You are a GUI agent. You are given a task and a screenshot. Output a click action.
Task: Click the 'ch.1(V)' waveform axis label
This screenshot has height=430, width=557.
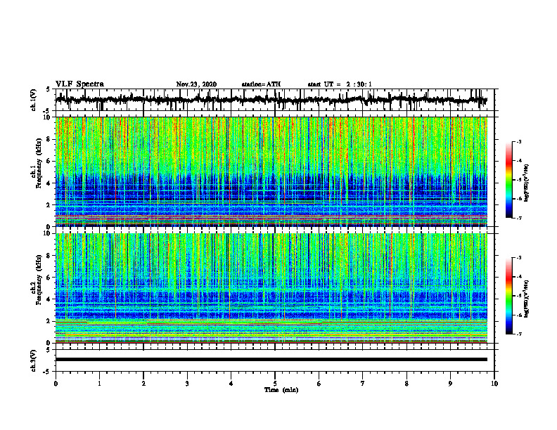(x=34, y=100)
